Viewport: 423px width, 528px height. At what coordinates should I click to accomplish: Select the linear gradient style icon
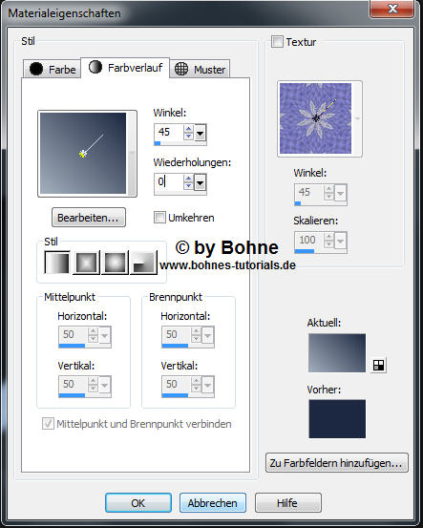coord(57,263)
